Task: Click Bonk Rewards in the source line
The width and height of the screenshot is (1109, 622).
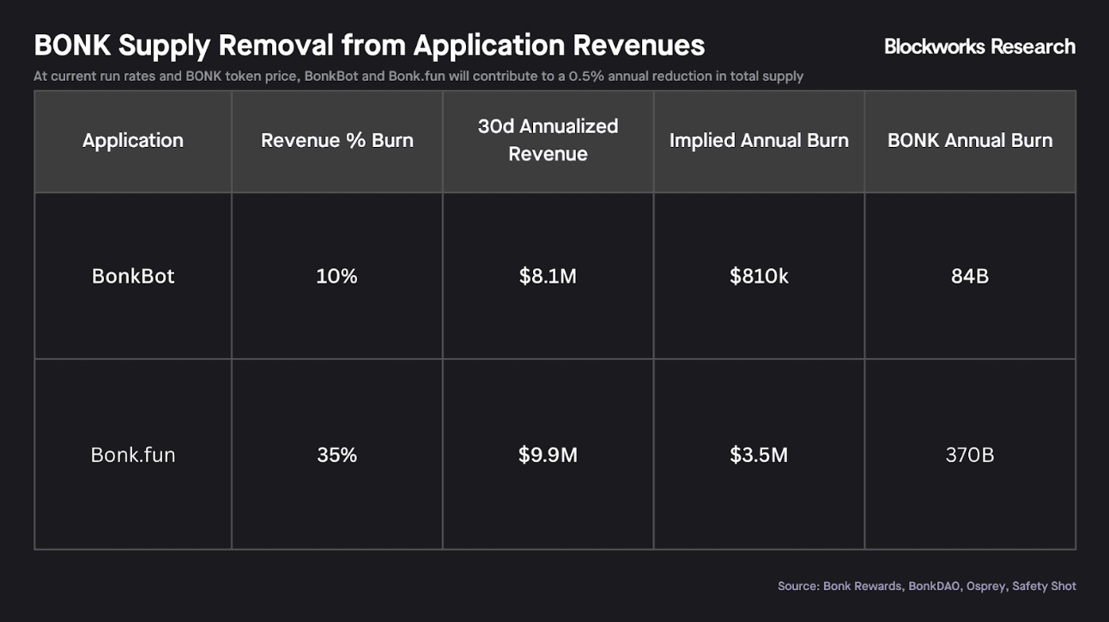Action: [x=859, y=586]
